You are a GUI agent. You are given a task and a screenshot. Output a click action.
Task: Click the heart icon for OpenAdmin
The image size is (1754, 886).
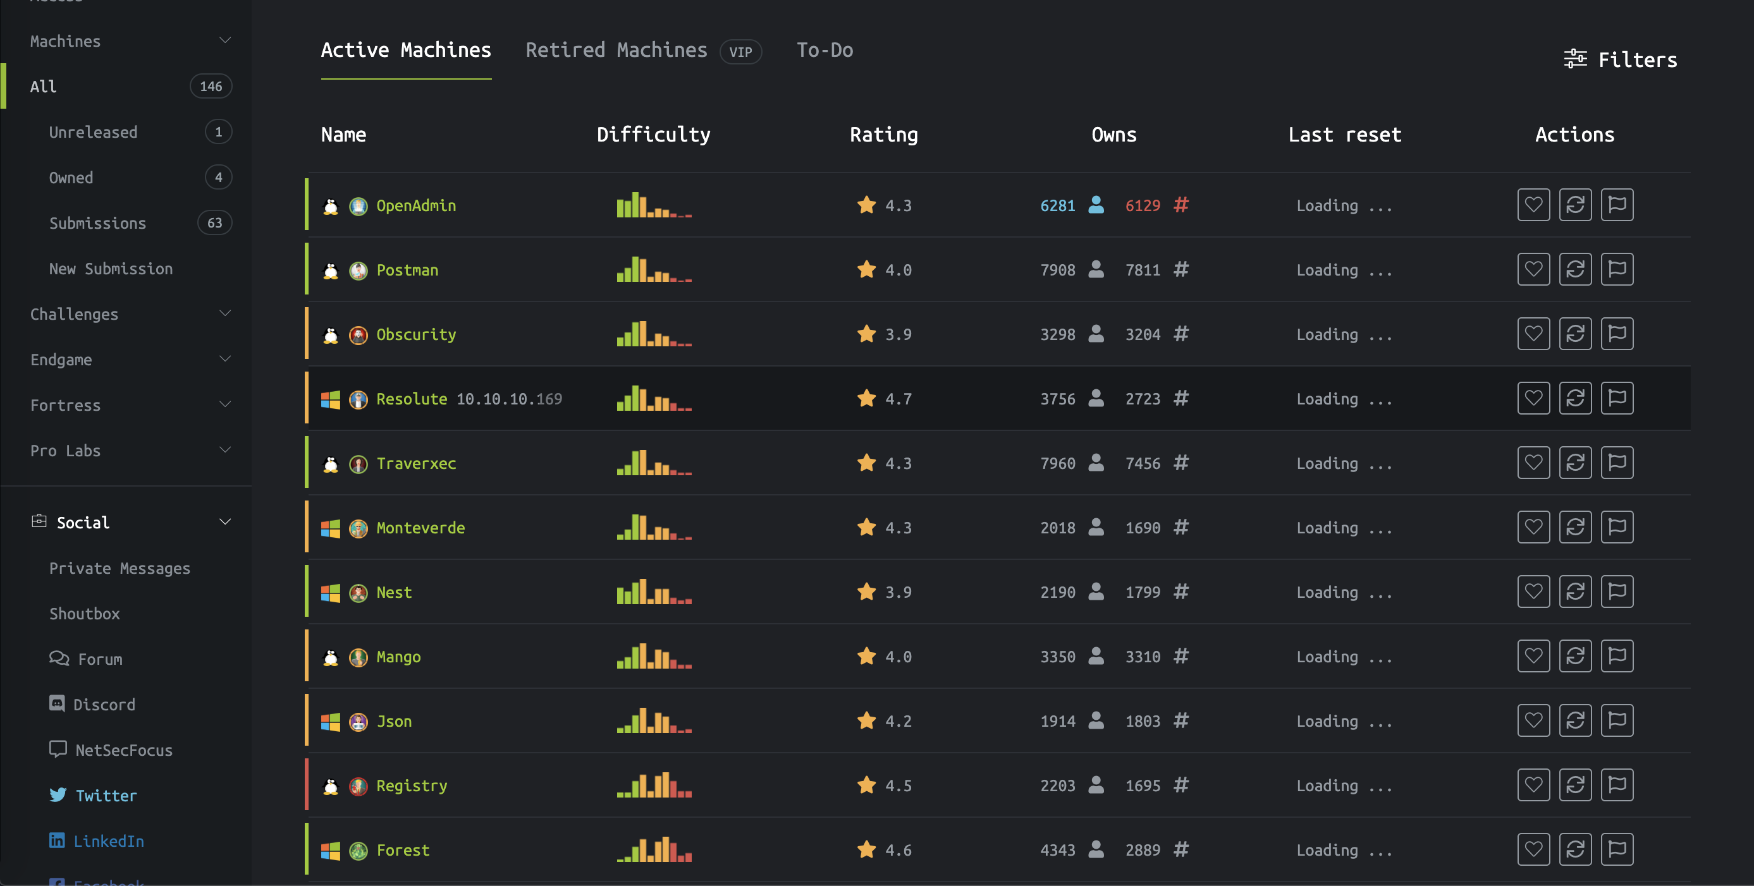1533,205
